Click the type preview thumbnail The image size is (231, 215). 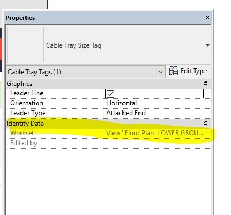(25, 45)
